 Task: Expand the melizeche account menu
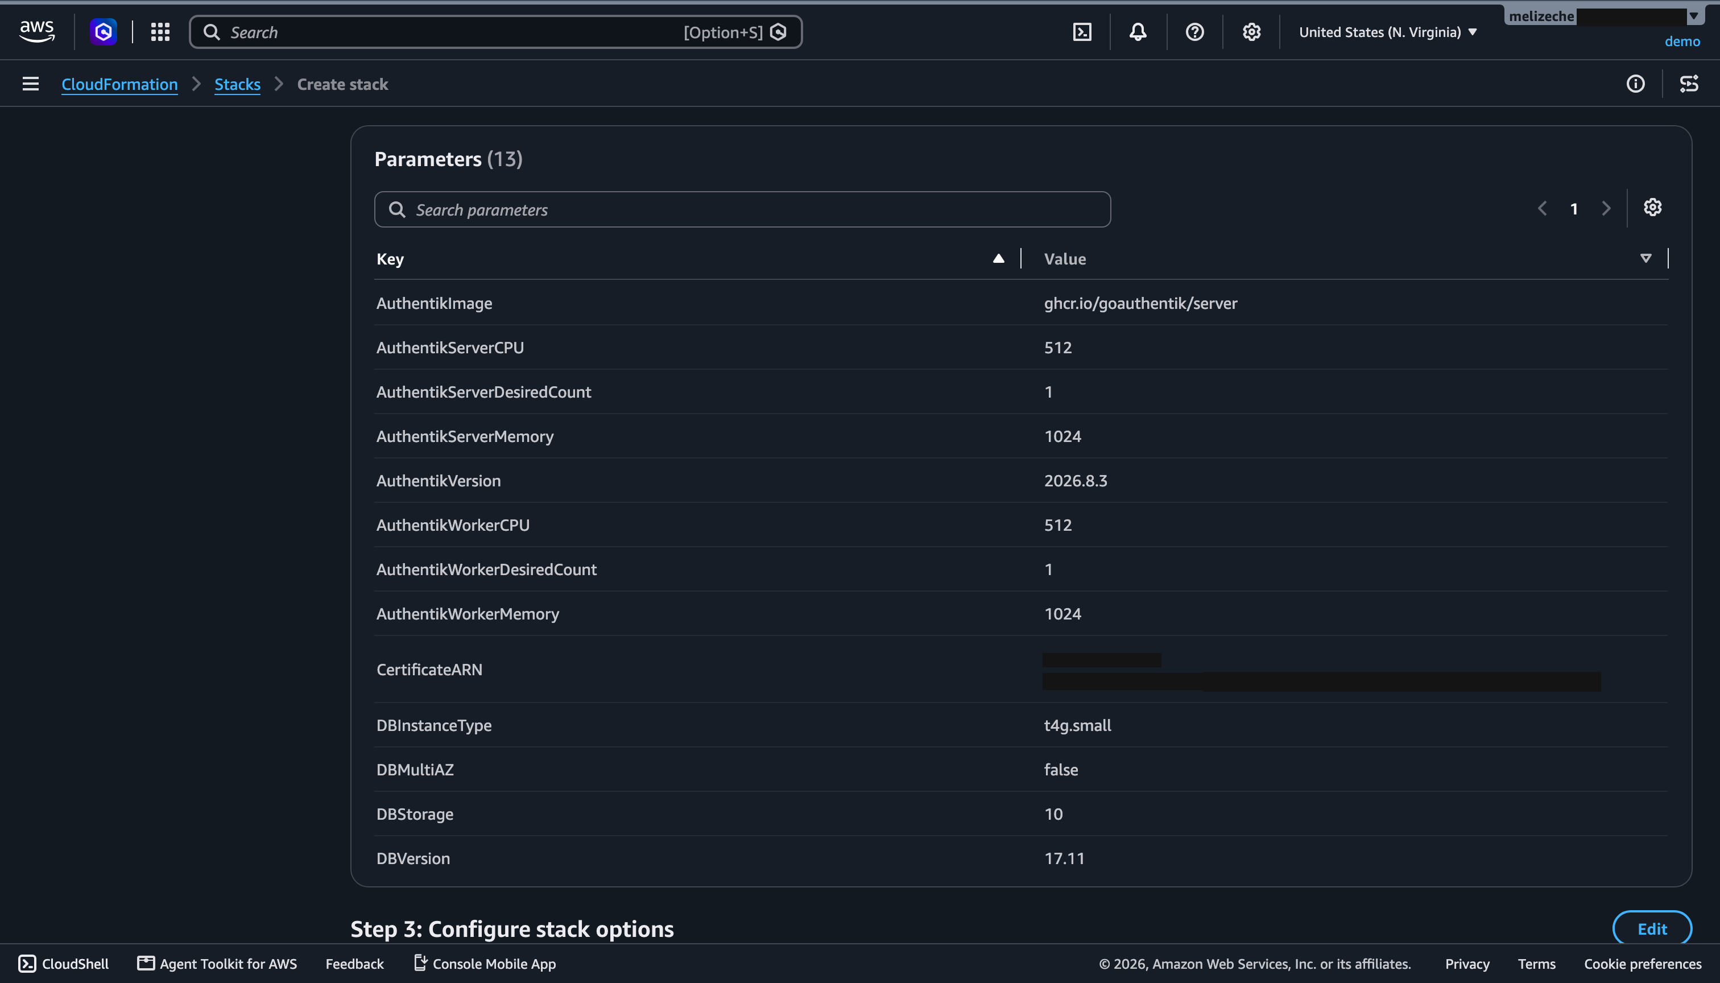(x=1603, y=16)
